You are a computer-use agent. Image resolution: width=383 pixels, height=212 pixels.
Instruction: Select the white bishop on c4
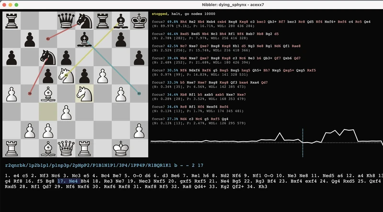tap(48, 93)
